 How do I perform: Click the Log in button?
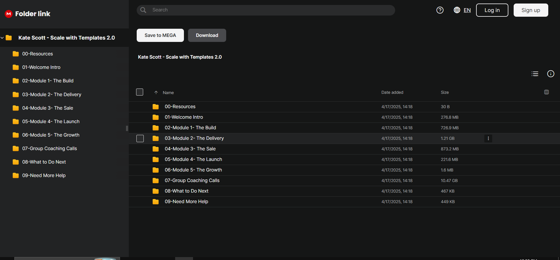(492, 10)
